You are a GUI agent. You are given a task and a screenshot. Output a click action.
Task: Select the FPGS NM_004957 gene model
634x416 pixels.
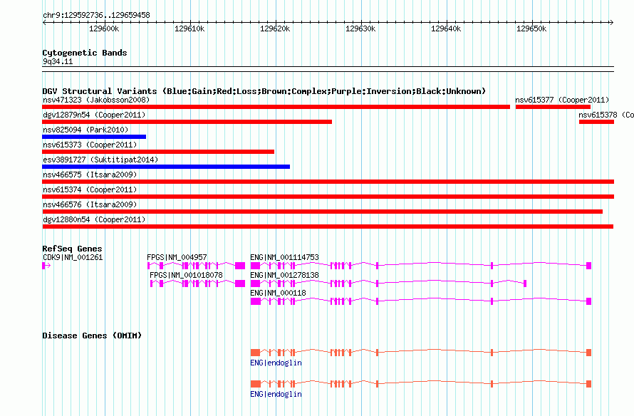(196, 266)
